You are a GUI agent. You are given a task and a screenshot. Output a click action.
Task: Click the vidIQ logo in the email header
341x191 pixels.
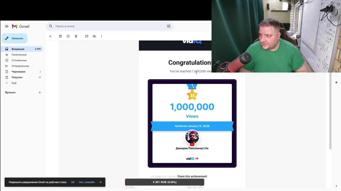point(192,42)
